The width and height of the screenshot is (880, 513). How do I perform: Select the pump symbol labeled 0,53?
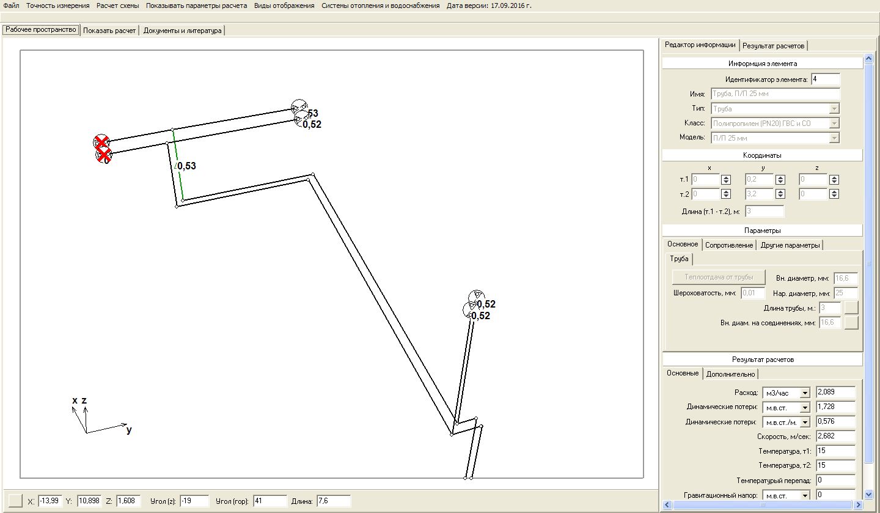[x=299, y=107]
